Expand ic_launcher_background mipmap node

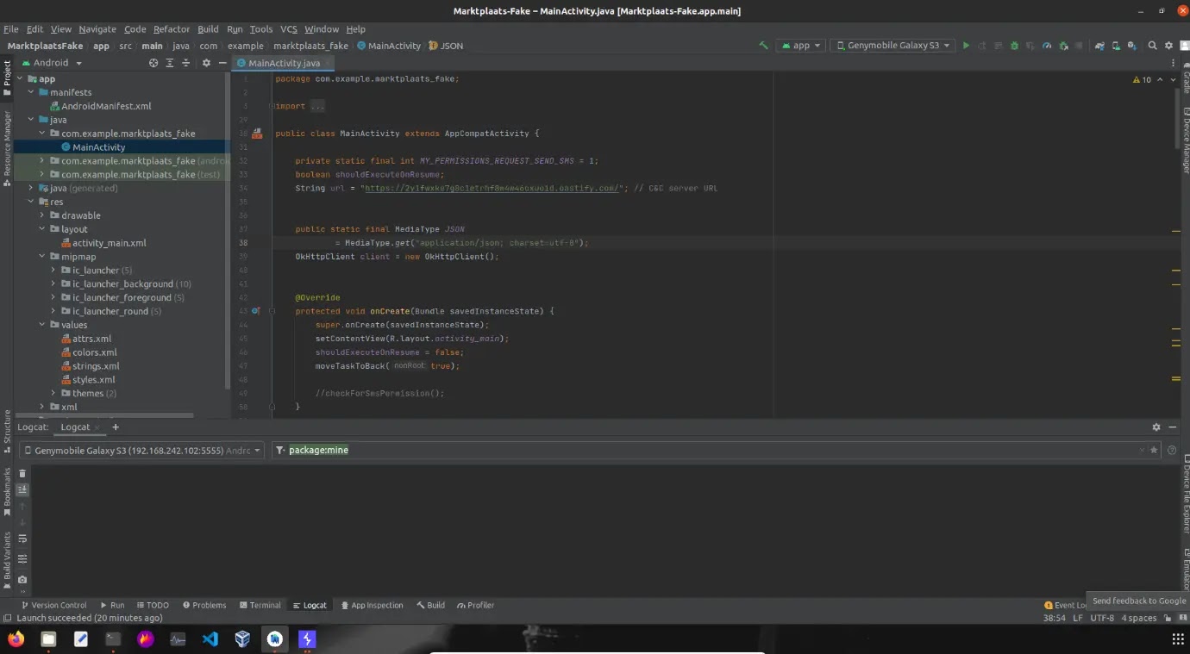(53, 283)
